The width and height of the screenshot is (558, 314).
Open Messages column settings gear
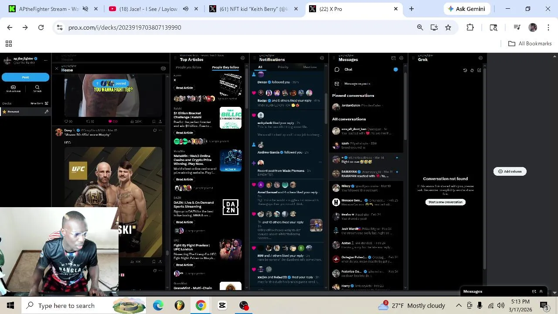click(x=401, y=58)
